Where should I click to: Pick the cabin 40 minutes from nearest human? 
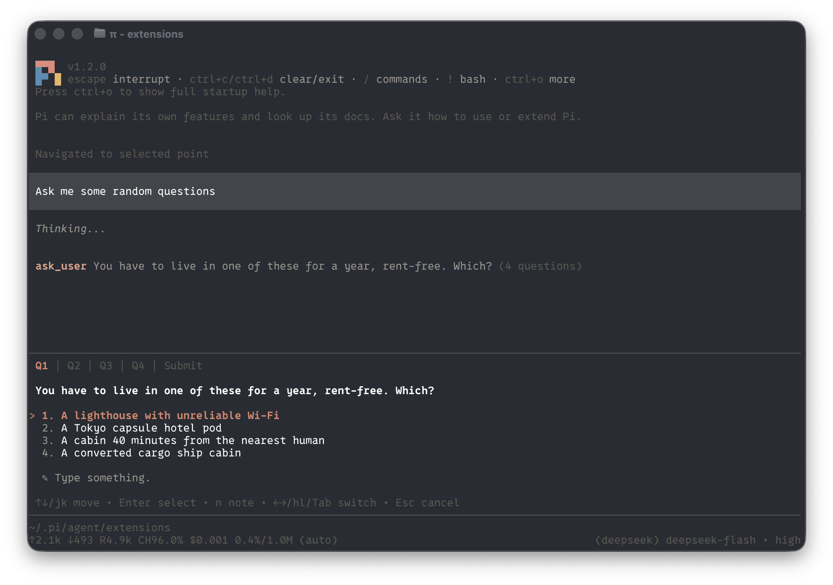coord(183,440)
